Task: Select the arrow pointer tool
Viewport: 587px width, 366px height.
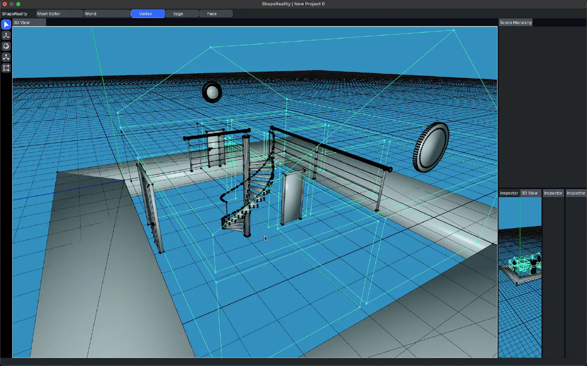Action: click(x=6, y=25)
